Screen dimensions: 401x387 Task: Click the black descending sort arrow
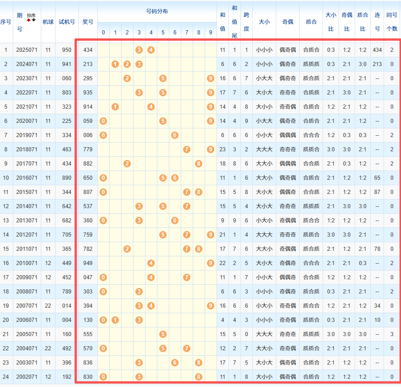(x=33, y=20)
